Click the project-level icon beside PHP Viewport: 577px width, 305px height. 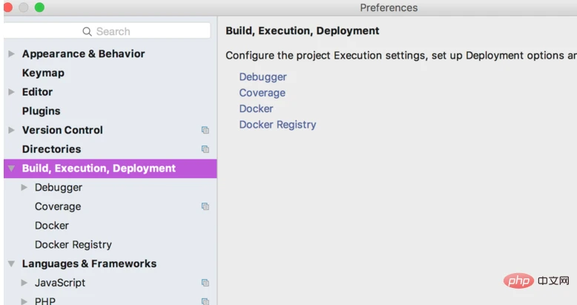pyautogui.click(x=205, y=301)
